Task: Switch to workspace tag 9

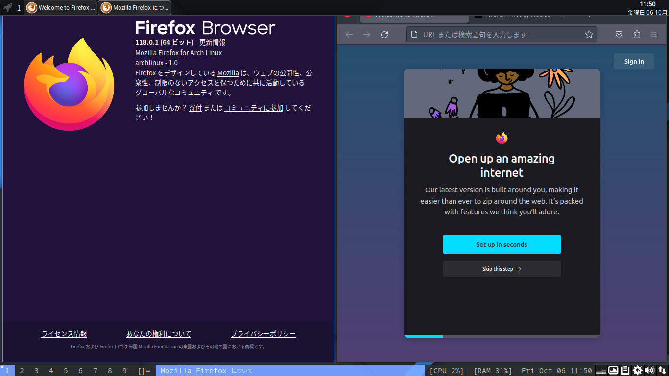Action: [124, 371]
